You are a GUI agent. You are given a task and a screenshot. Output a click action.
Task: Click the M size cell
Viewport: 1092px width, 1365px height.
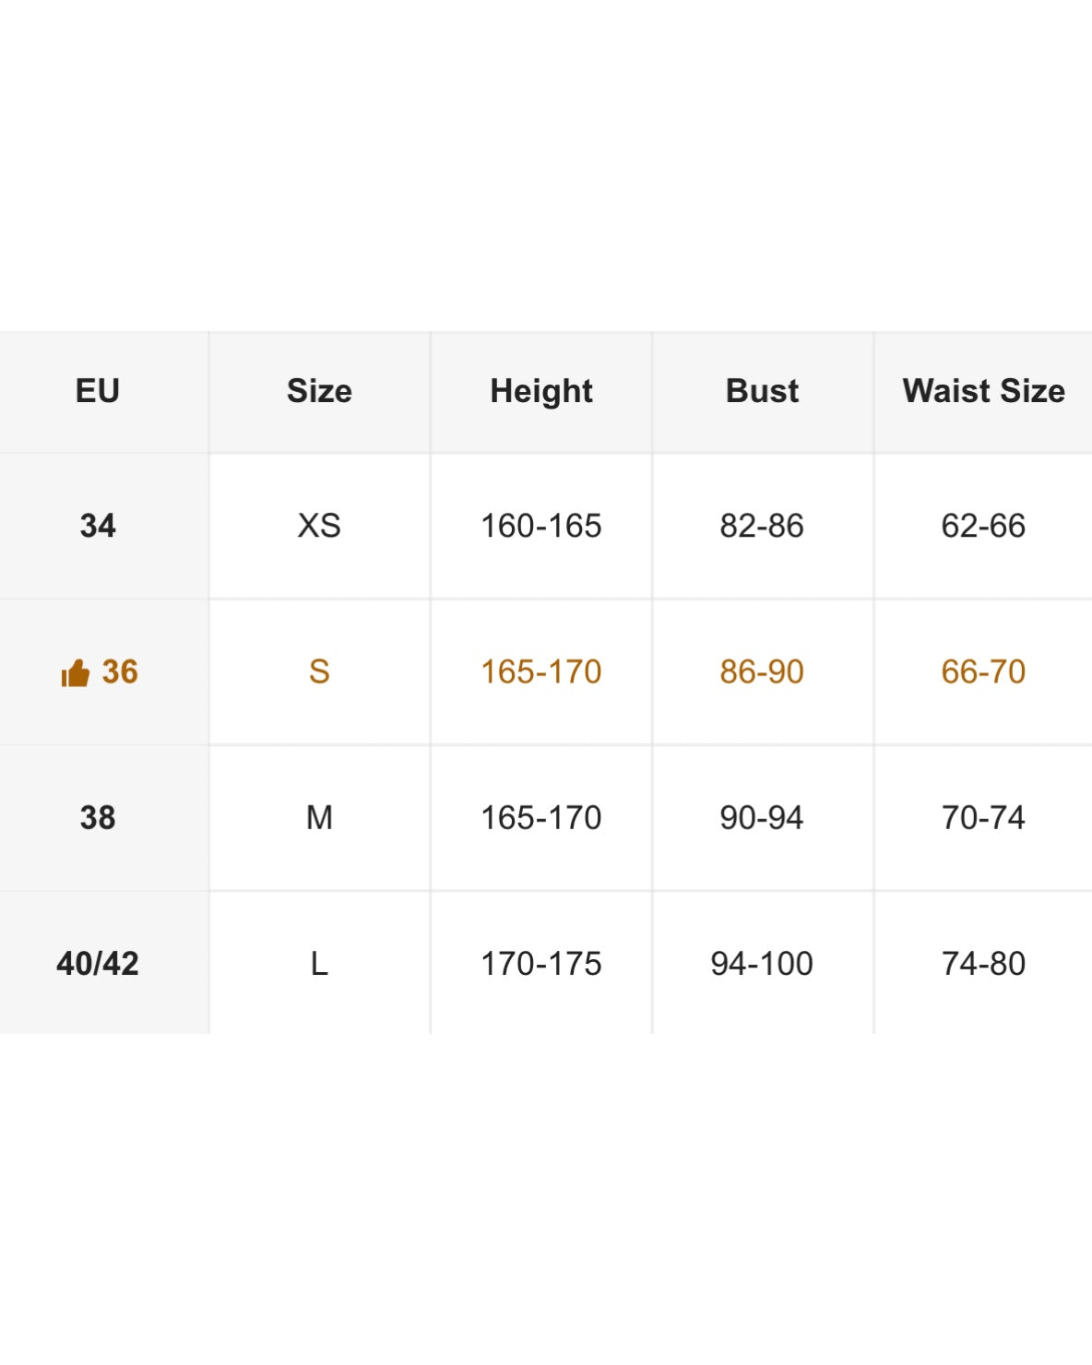point(319,817)
